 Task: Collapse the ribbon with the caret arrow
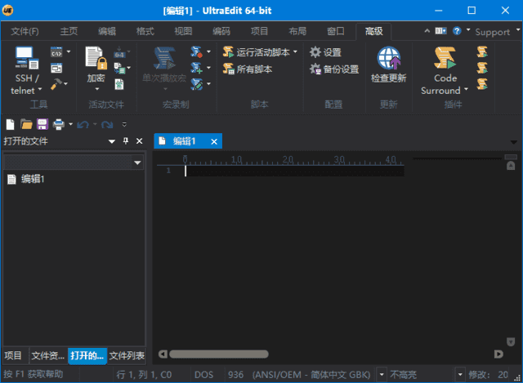[427, 31]
